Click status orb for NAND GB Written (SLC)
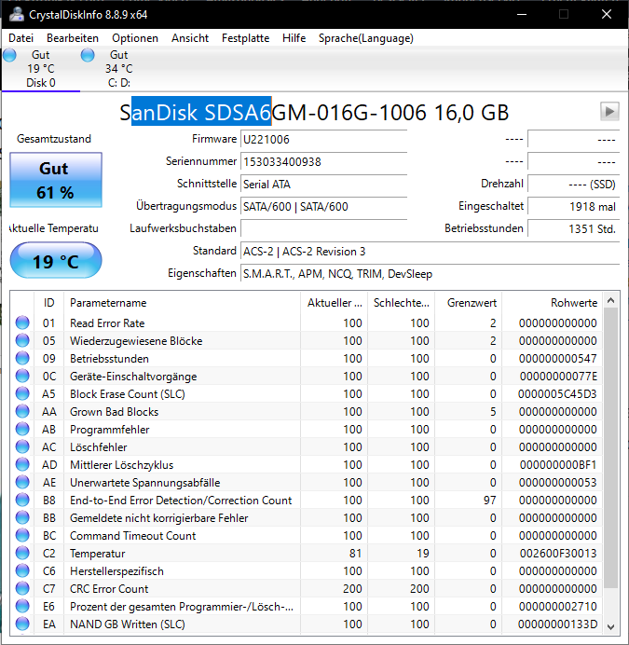This screenshot has height=645, width=629. 22,624
